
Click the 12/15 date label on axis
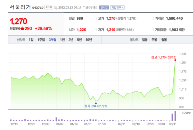click(x=14, y=124)
